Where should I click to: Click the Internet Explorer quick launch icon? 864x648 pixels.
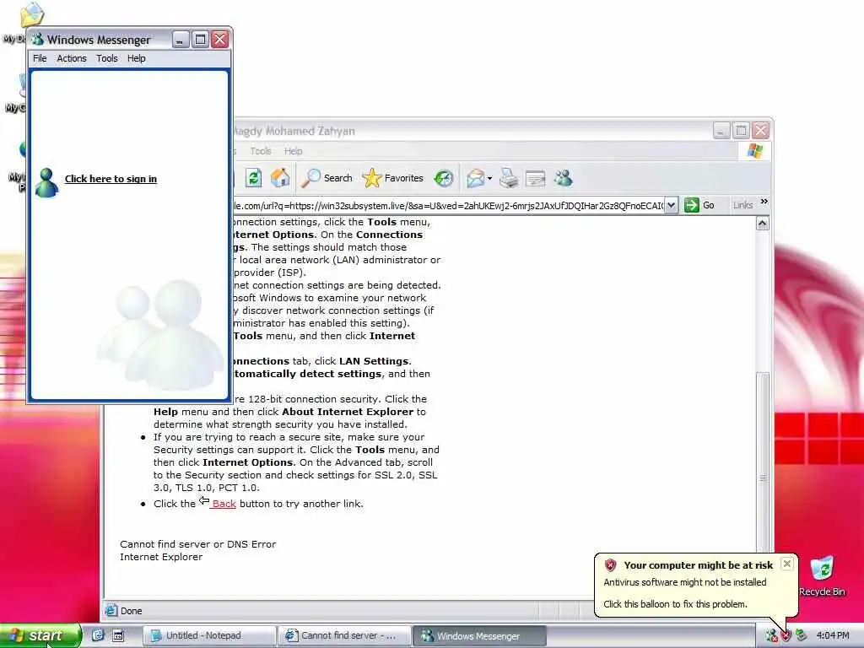(x=98, y=635)
